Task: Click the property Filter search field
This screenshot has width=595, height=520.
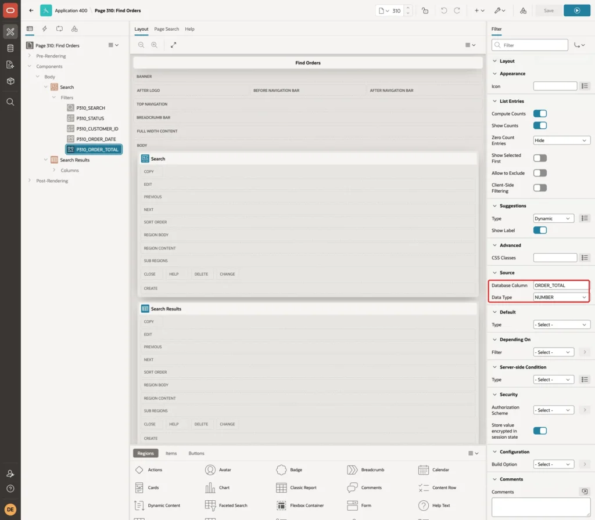Action: (530, 45)
